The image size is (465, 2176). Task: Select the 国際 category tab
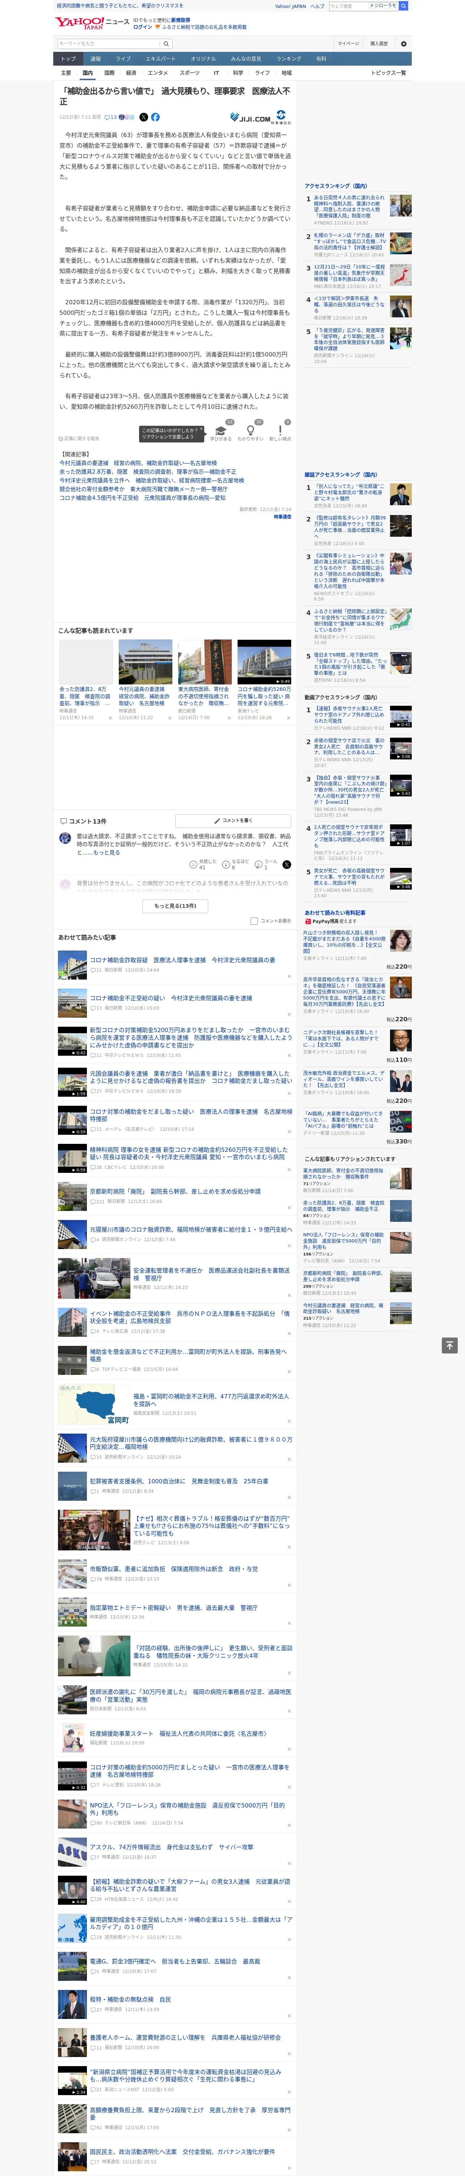(x=109, y=73)
